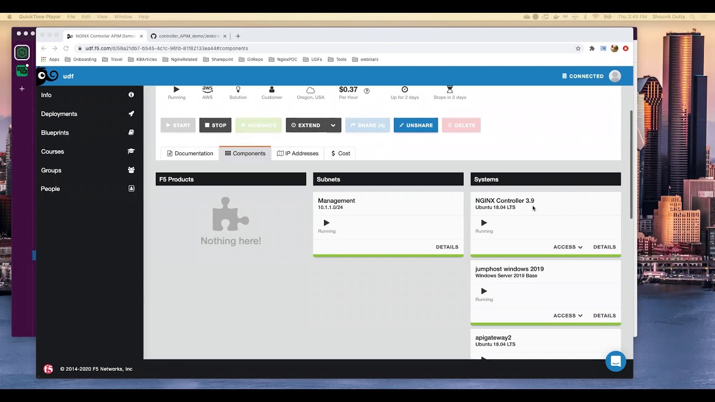This screenshot has height=402, width=715.
Task: Open QuickTime Player View menu
Action: [102, 17]
